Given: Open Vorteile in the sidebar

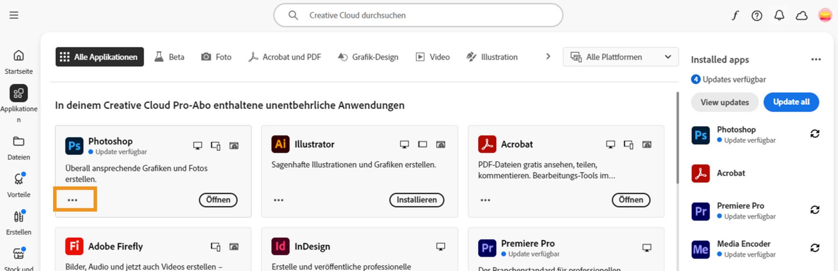Looking at the screenshot, I should point(18,185).
